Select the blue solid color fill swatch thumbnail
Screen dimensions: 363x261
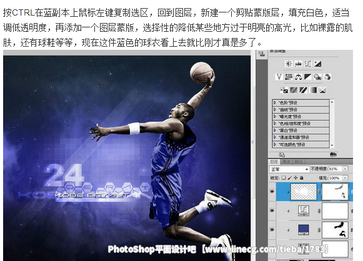[303, 230]
